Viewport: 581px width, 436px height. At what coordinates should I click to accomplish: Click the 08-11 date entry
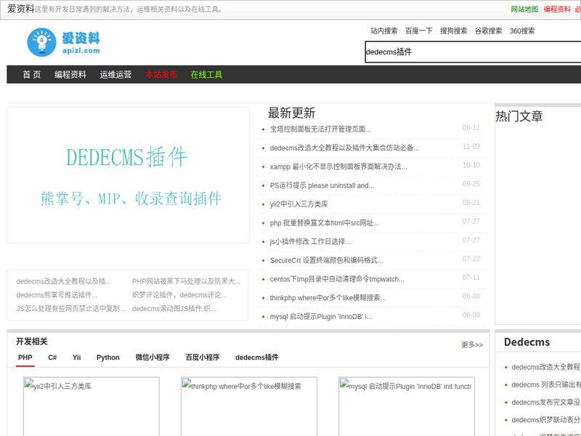coord(471,128)
